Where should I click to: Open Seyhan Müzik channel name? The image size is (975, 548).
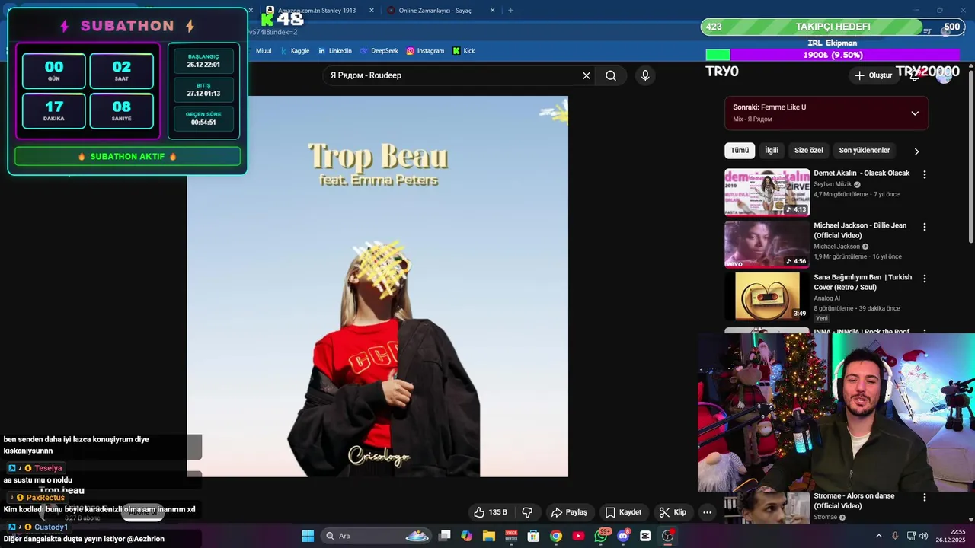(833, 184)
